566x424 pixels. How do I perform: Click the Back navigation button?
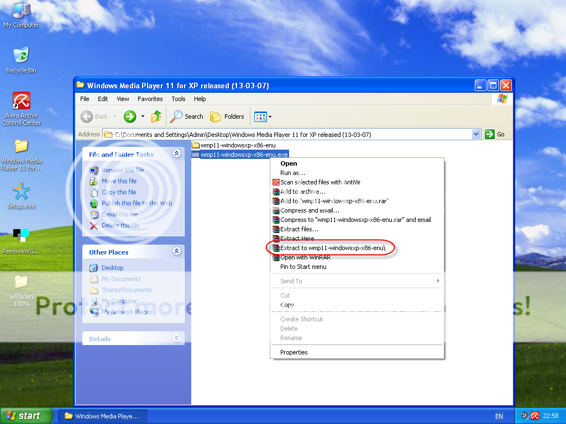[95, 116]
